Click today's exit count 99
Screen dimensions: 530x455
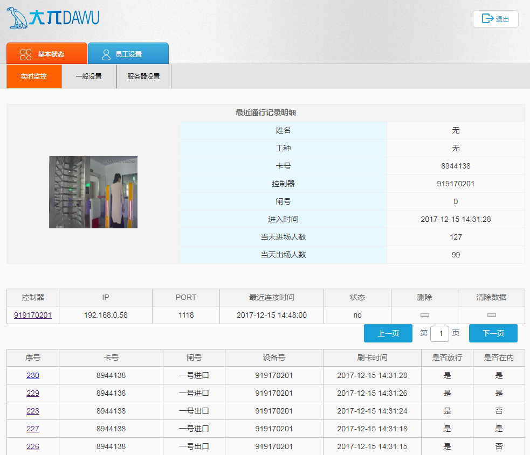(x=456, y=255)
